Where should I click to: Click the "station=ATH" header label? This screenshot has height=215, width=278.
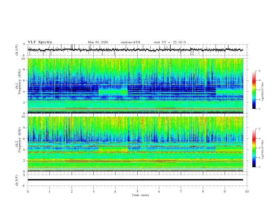click(x=130, y=42)
